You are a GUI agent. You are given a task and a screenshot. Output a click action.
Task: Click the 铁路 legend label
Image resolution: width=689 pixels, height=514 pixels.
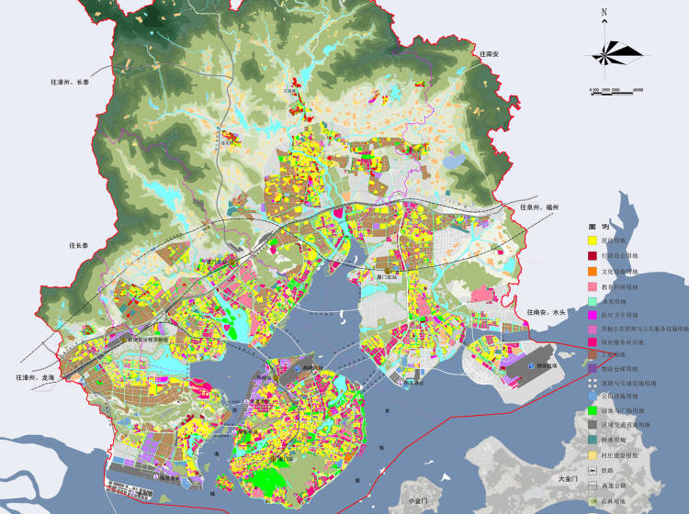click(x=607, y=471)
